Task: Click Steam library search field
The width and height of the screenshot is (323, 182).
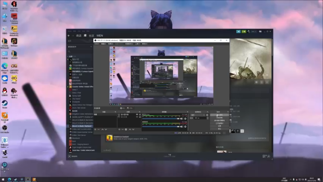Action: pyautogui.click(x=80, y=52)
